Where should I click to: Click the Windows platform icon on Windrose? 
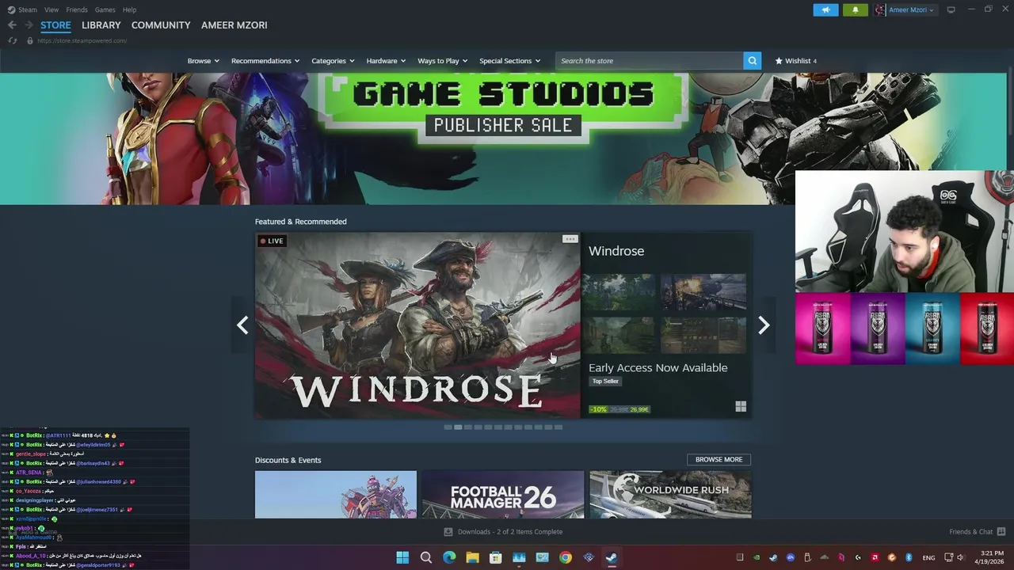coord(741,406)
